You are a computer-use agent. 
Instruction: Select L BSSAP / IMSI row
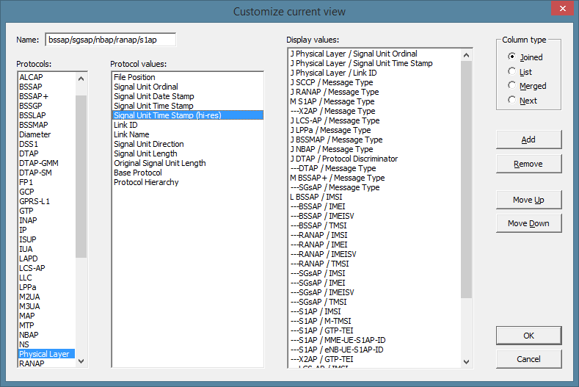coord(374,197)
